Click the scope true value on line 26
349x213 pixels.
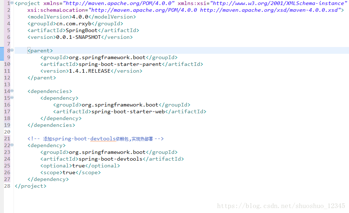click(69, 173)
